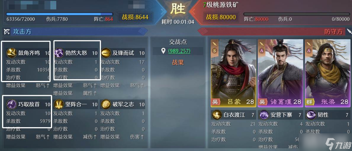Click the 鼓角齐鸣 skill icon
This screenshot has width=352, height=151.
tap(11, 53)
